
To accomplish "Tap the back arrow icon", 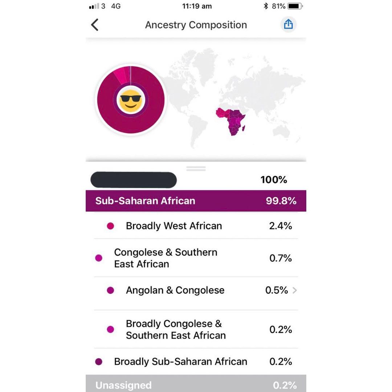I will (x=95, y=25).
